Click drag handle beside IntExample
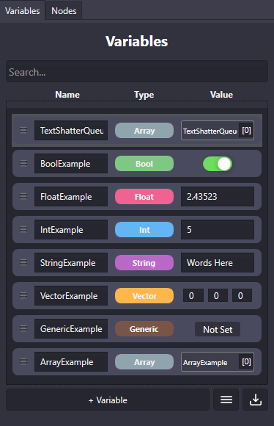Viewport: 274px width, 426px height. tap(23, 230)
